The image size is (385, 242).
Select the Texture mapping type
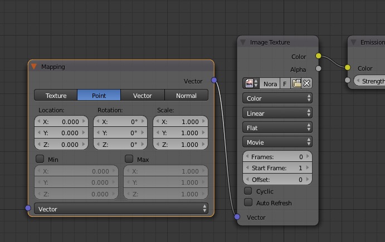pos(56,95)
